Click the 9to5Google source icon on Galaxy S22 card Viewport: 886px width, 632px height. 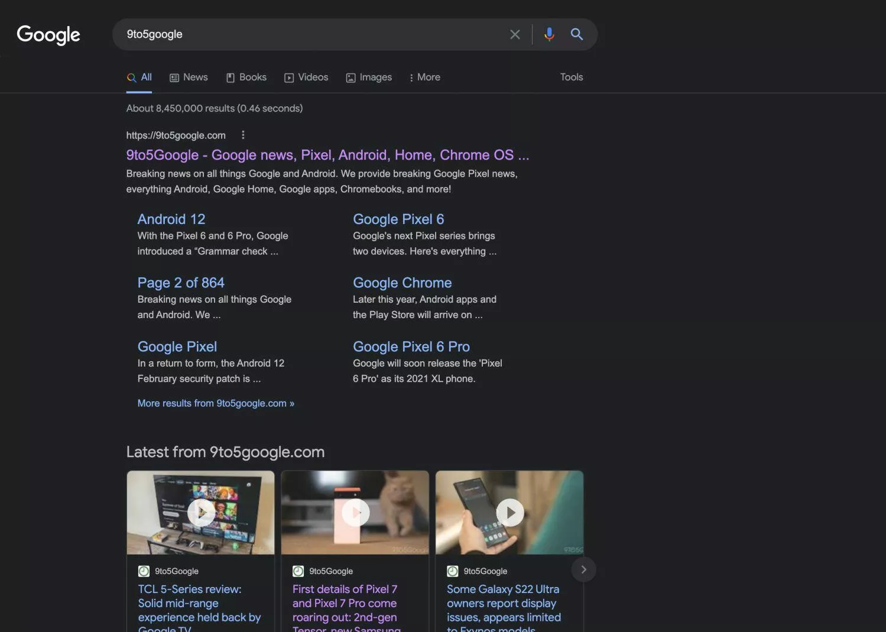(x=452, y=571)
